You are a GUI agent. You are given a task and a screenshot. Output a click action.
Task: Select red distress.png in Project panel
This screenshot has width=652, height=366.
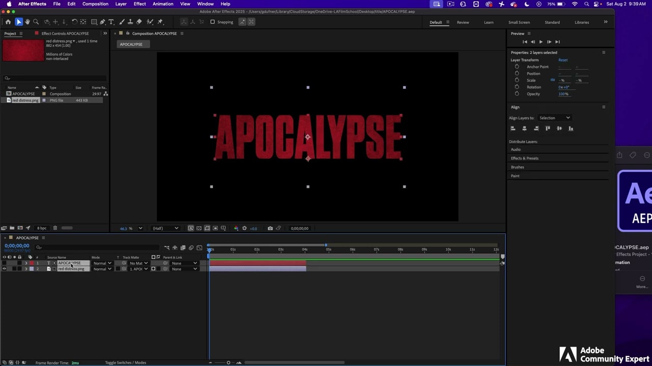(25, 100)
